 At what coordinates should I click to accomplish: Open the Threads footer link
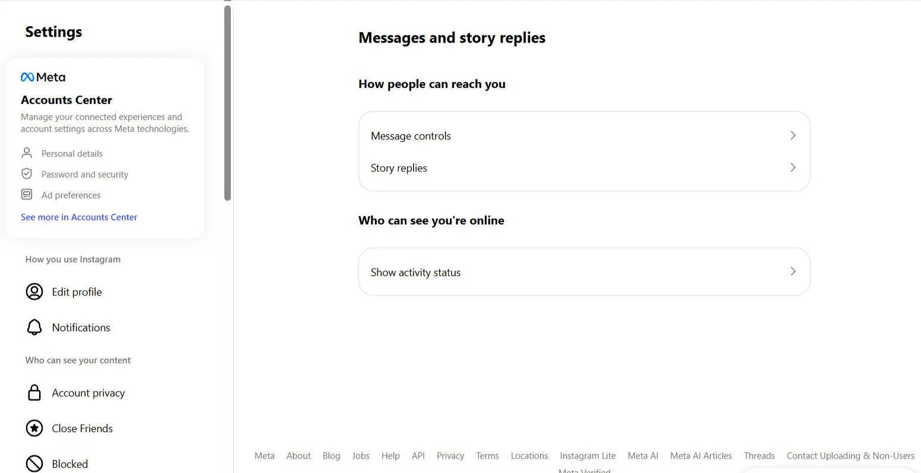pyautogui.click(x=759, y=455)
